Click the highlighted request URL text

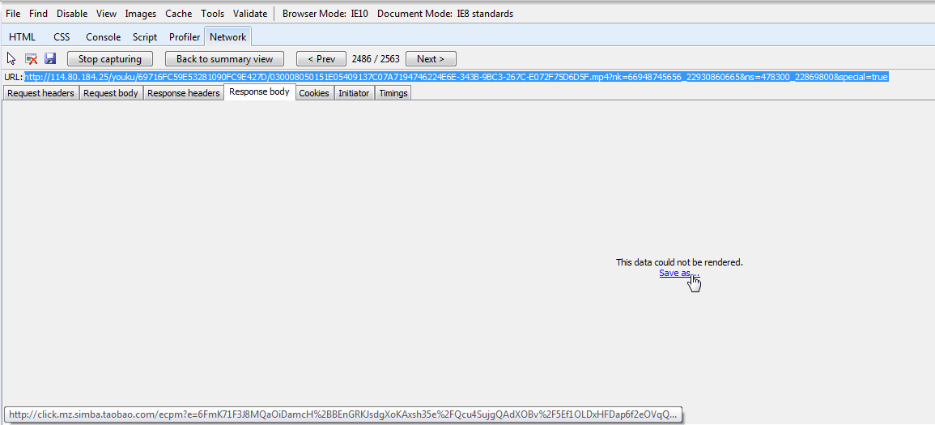pyautogui.click(x=457, y=77)
